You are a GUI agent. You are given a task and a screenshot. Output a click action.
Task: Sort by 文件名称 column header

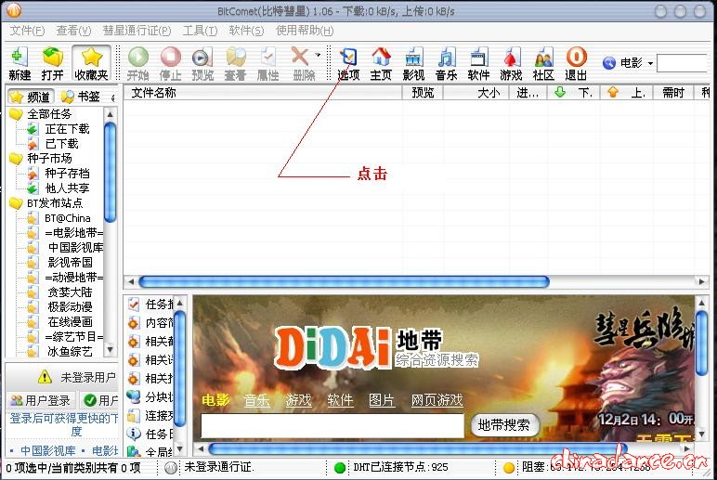263,92
